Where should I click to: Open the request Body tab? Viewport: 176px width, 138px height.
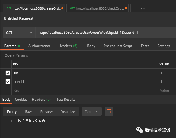tap(91, 46)
